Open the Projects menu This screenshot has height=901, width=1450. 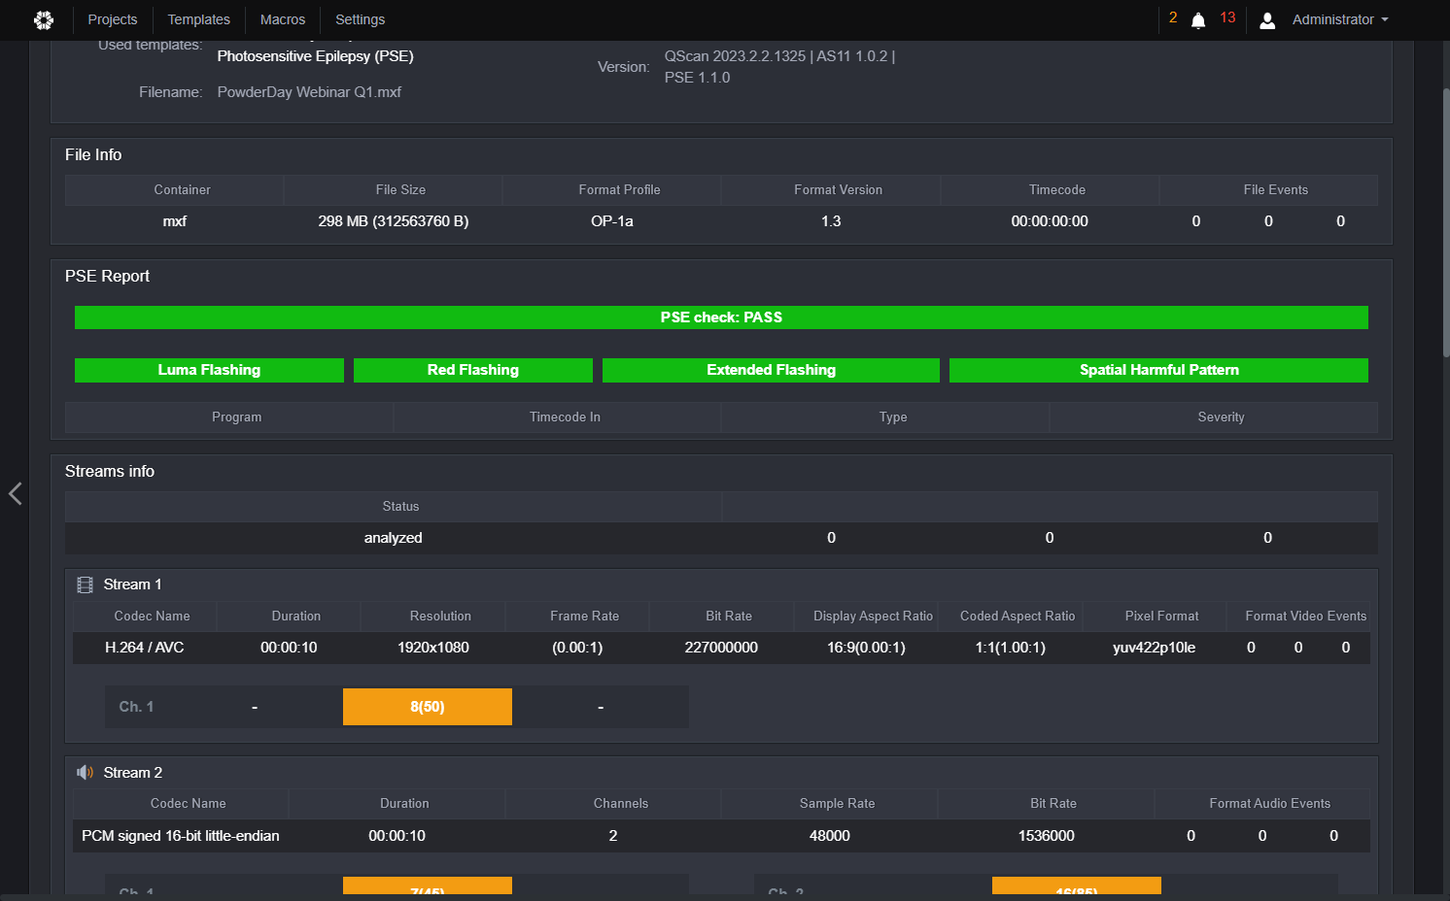tap(113, 19)
